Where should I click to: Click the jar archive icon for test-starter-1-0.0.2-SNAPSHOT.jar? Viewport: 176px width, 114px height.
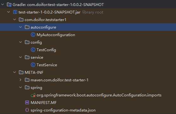click(15, 12)
